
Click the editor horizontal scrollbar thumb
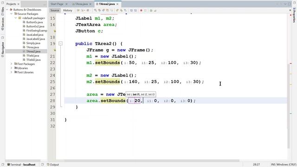pos(152,161)
